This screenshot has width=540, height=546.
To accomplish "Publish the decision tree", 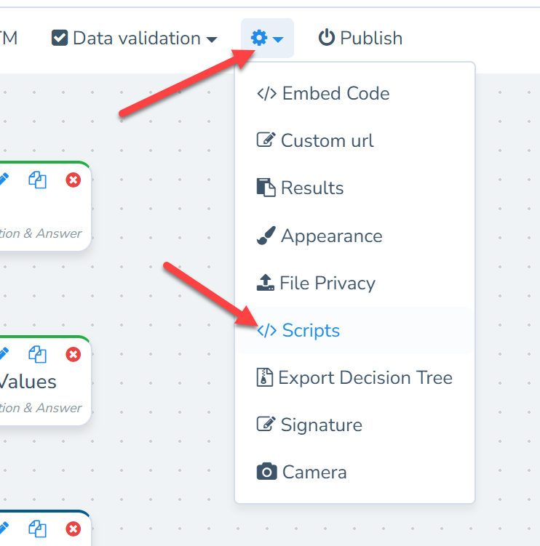I will tap(360, 38).
